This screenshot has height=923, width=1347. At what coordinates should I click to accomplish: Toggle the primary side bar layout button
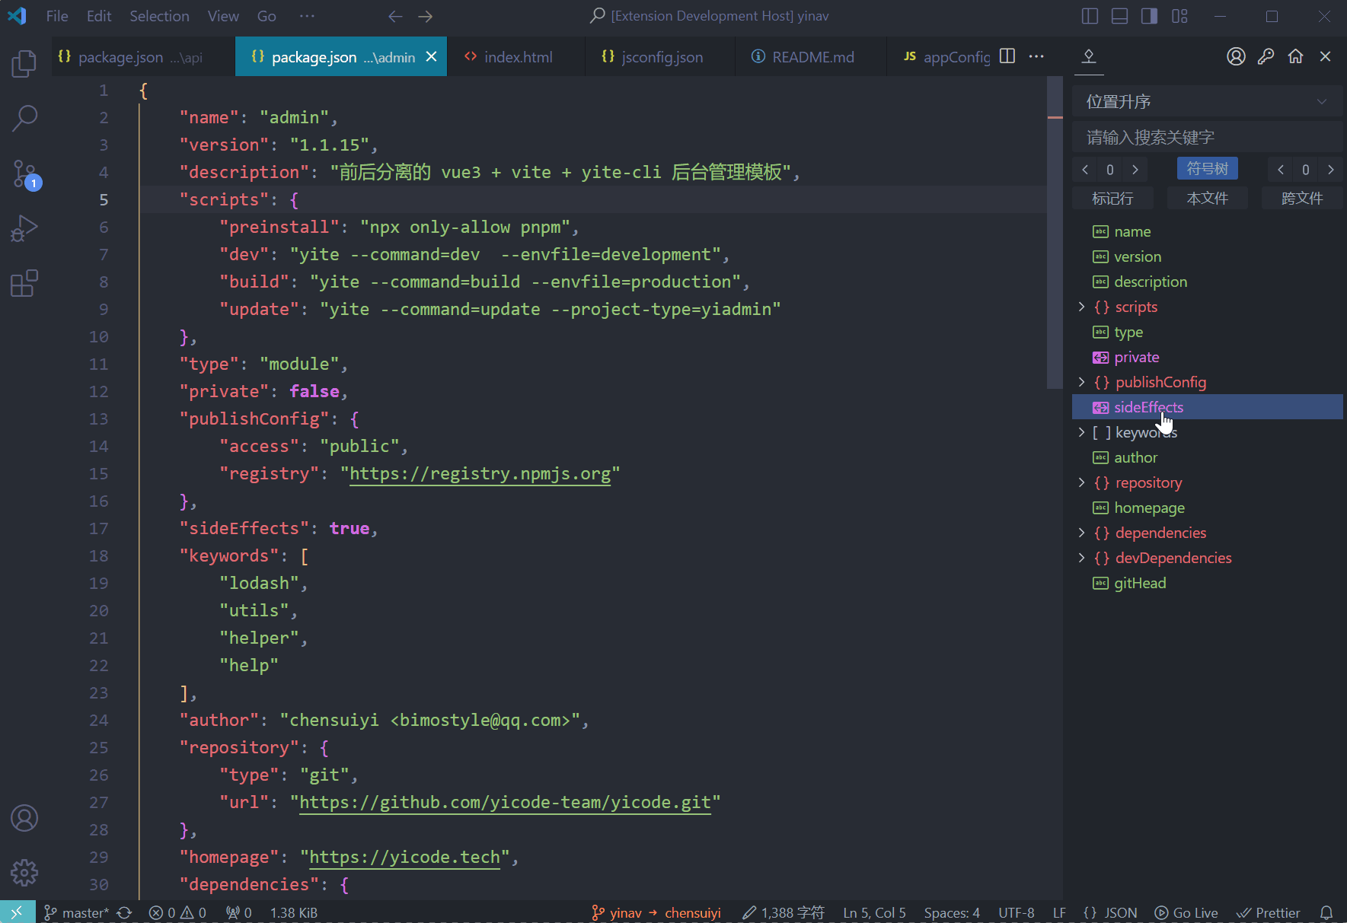tap(1090, 16)
